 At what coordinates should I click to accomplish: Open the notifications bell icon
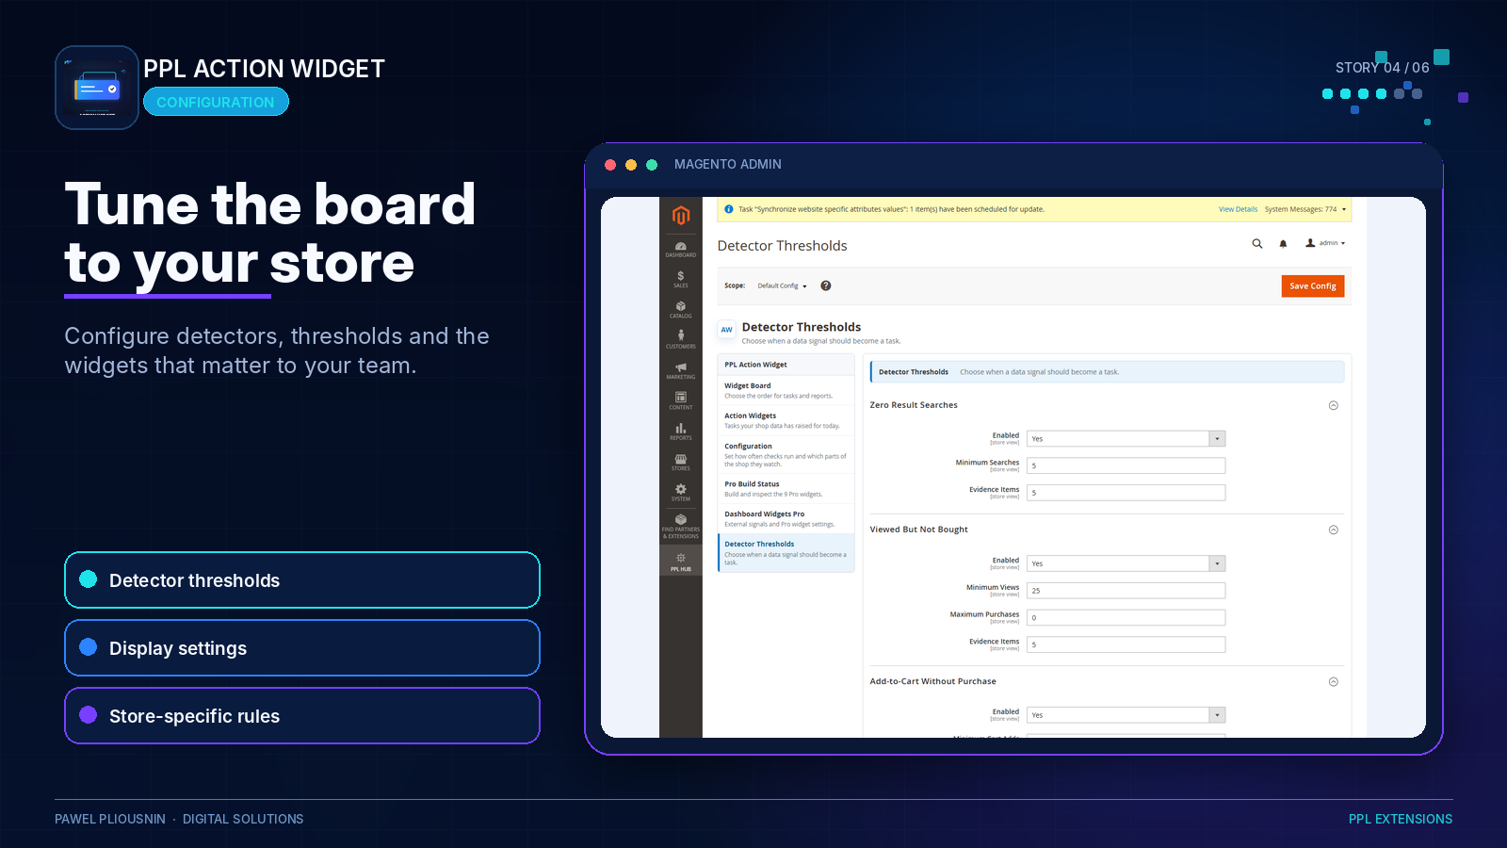(x=1283, y=243)
